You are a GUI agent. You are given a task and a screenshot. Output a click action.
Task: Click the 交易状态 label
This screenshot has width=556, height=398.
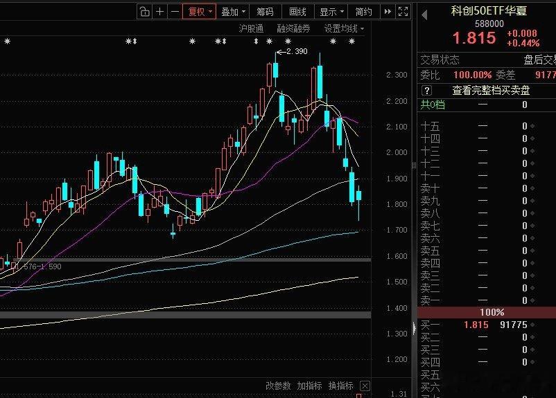pyautogui.click(x=440, y=60)
